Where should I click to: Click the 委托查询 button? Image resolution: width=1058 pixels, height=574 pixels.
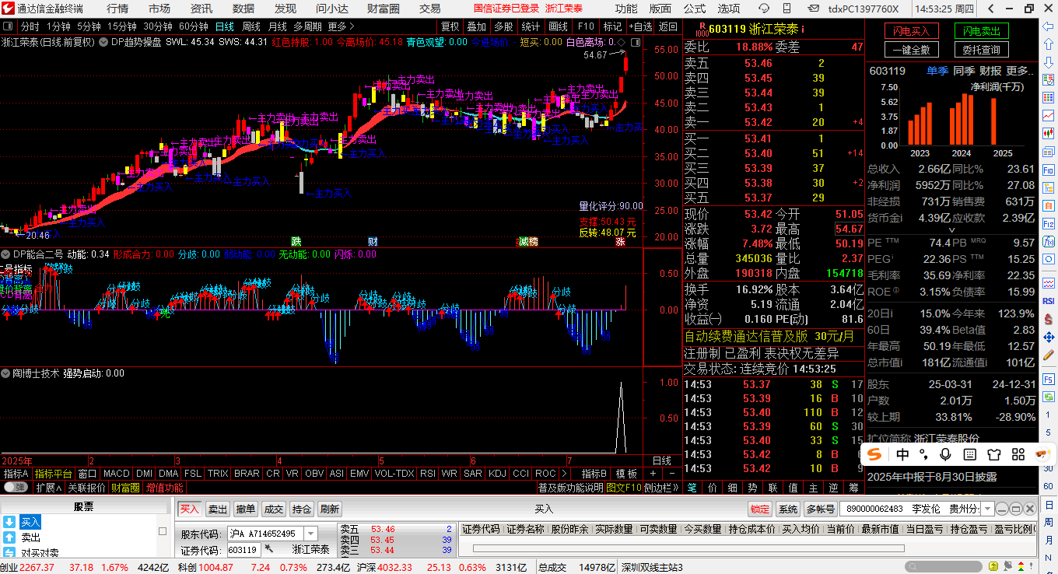click(981, 50)
